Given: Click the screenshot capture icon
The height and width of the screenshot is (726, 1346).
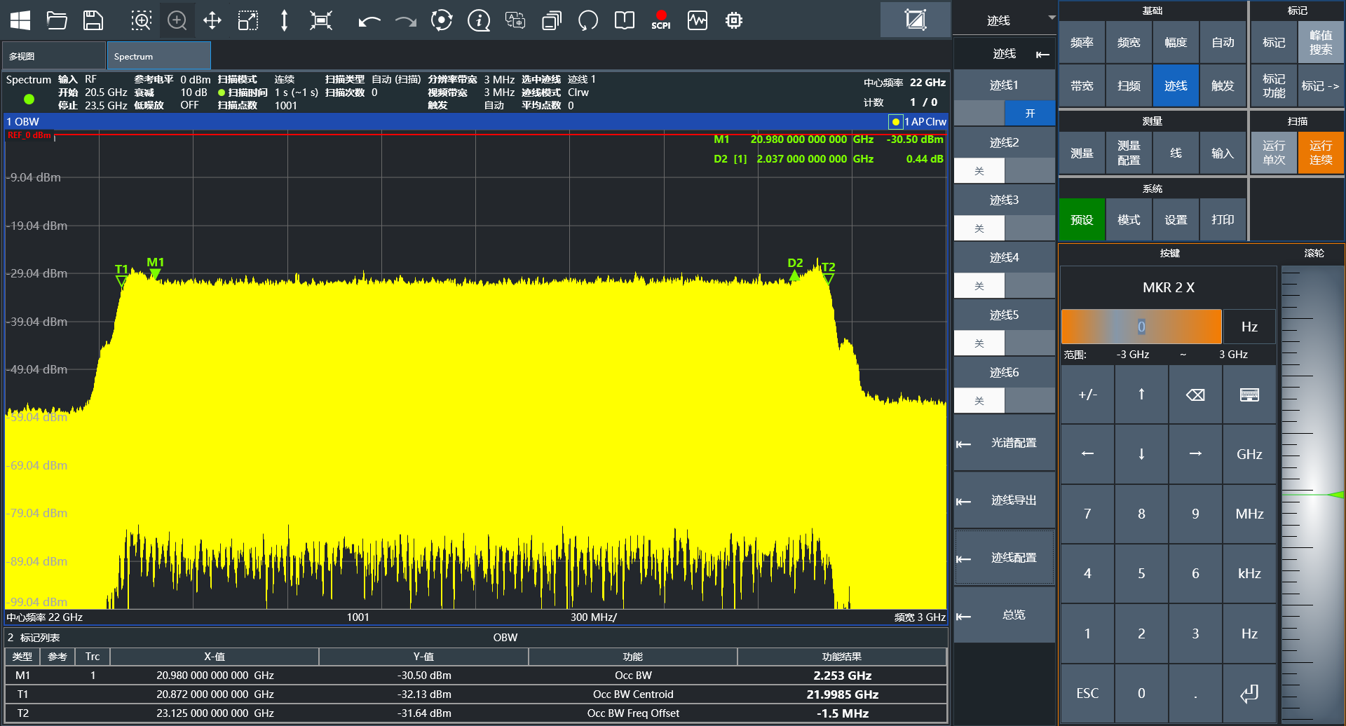Looking at the screenshot, I should click(916, 20).
